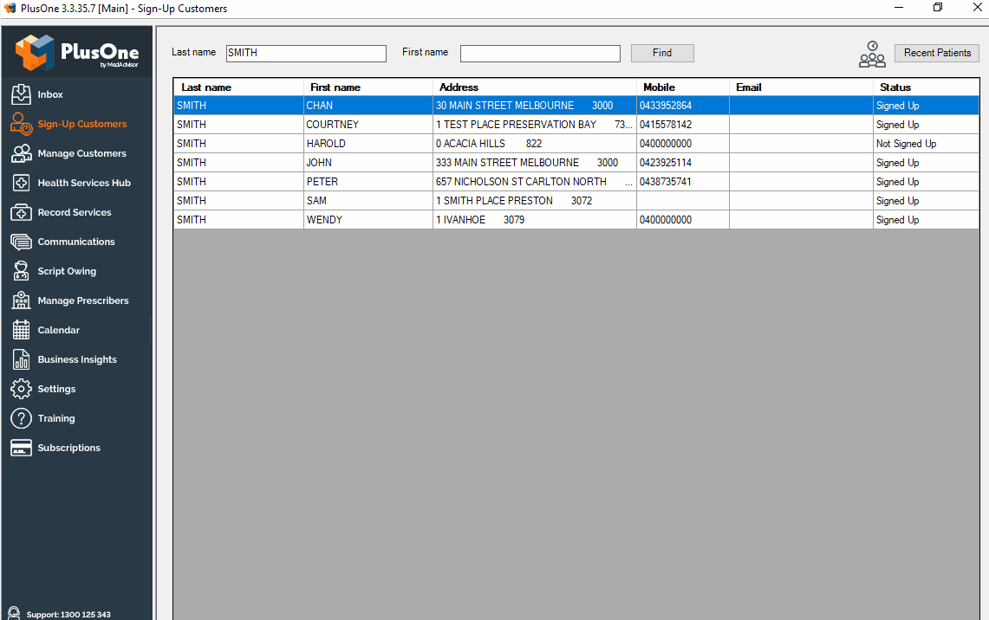This screenshot has height=620, width=989.
Task: Select Sign-Up Customers in sidebar
Action: 82,124
